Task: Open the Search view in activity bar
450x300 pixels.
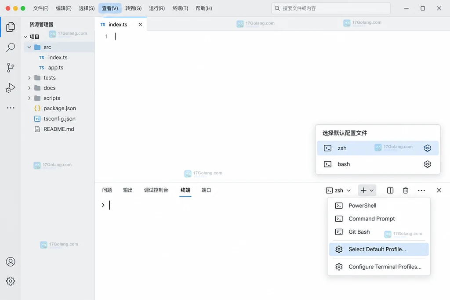Action: pos(11,47)
